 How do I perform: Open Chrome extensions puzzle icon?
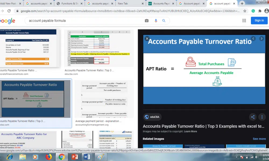(x=260, y=11)
